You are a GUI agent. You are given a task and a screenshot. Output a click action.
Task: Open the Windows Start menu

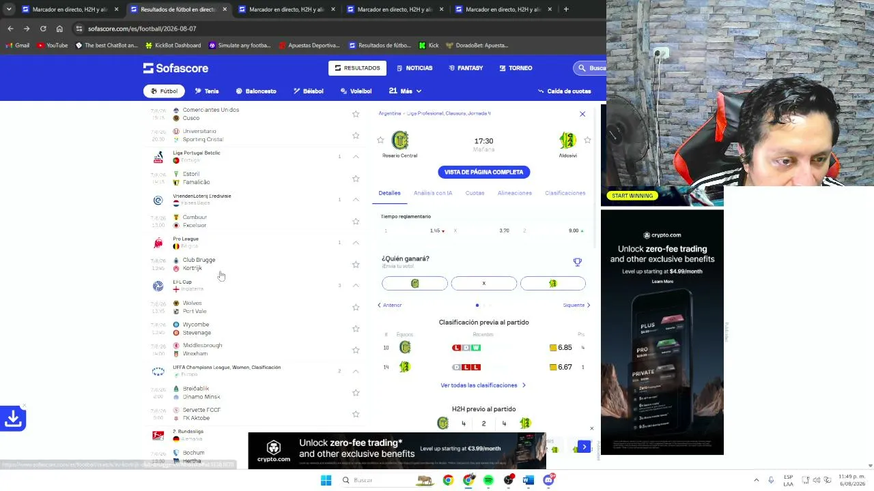point(326,480)
